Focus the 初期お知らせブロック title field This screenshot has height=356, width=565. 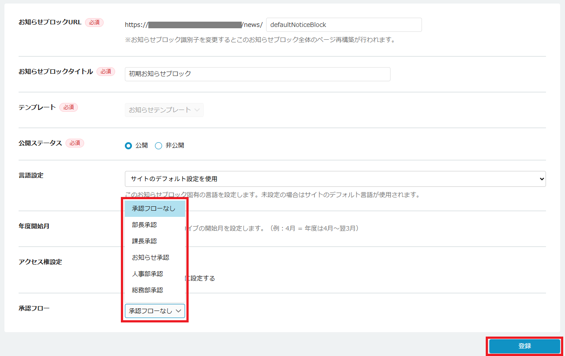coord(257,74)
